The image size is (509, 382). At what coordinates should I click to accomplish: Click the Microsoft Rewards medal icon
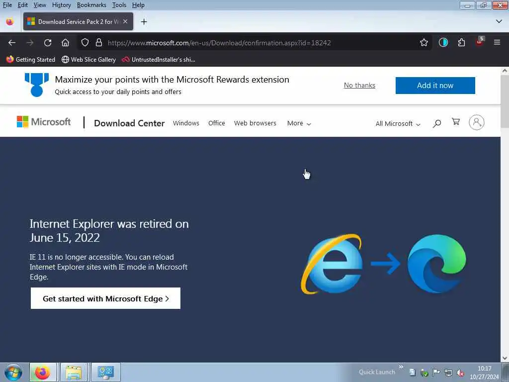pyautogui.click(x=37, y=85)
